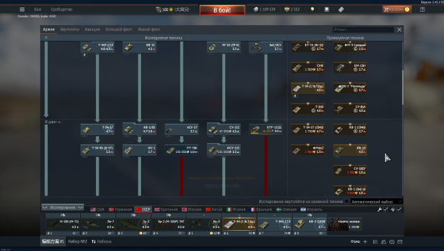Open the Автоматический выбор dropdown
Image resolution: width=444 pixels, height=251 pixels.
pos(377,202)
